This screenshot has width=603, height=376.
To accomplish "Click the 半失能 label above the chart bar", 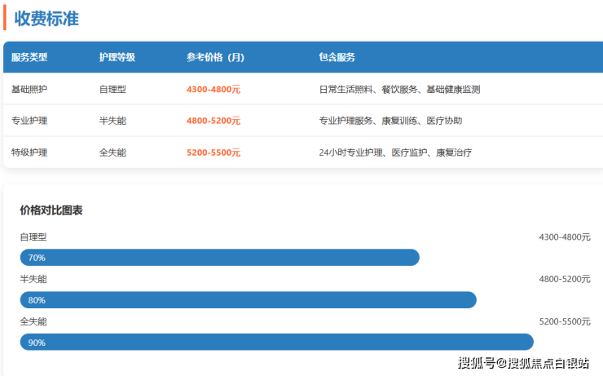I will [x=33, y=280].
